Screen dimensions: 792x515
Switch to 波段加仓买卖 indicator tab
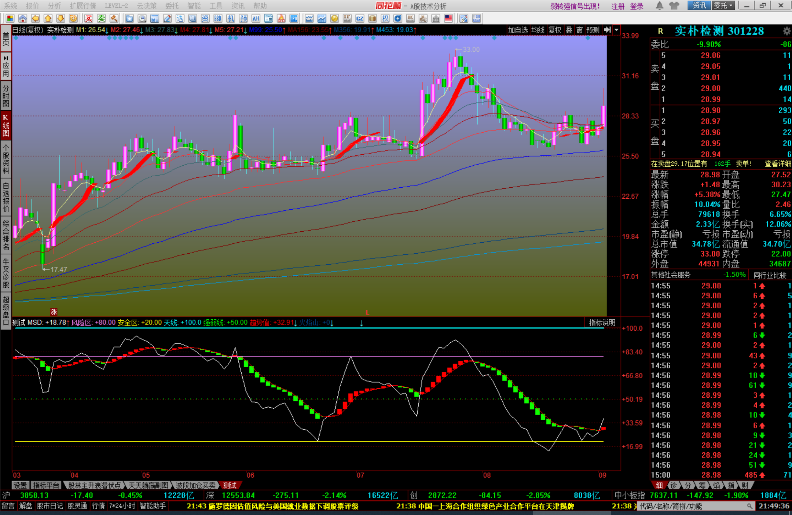click(195, 485)
